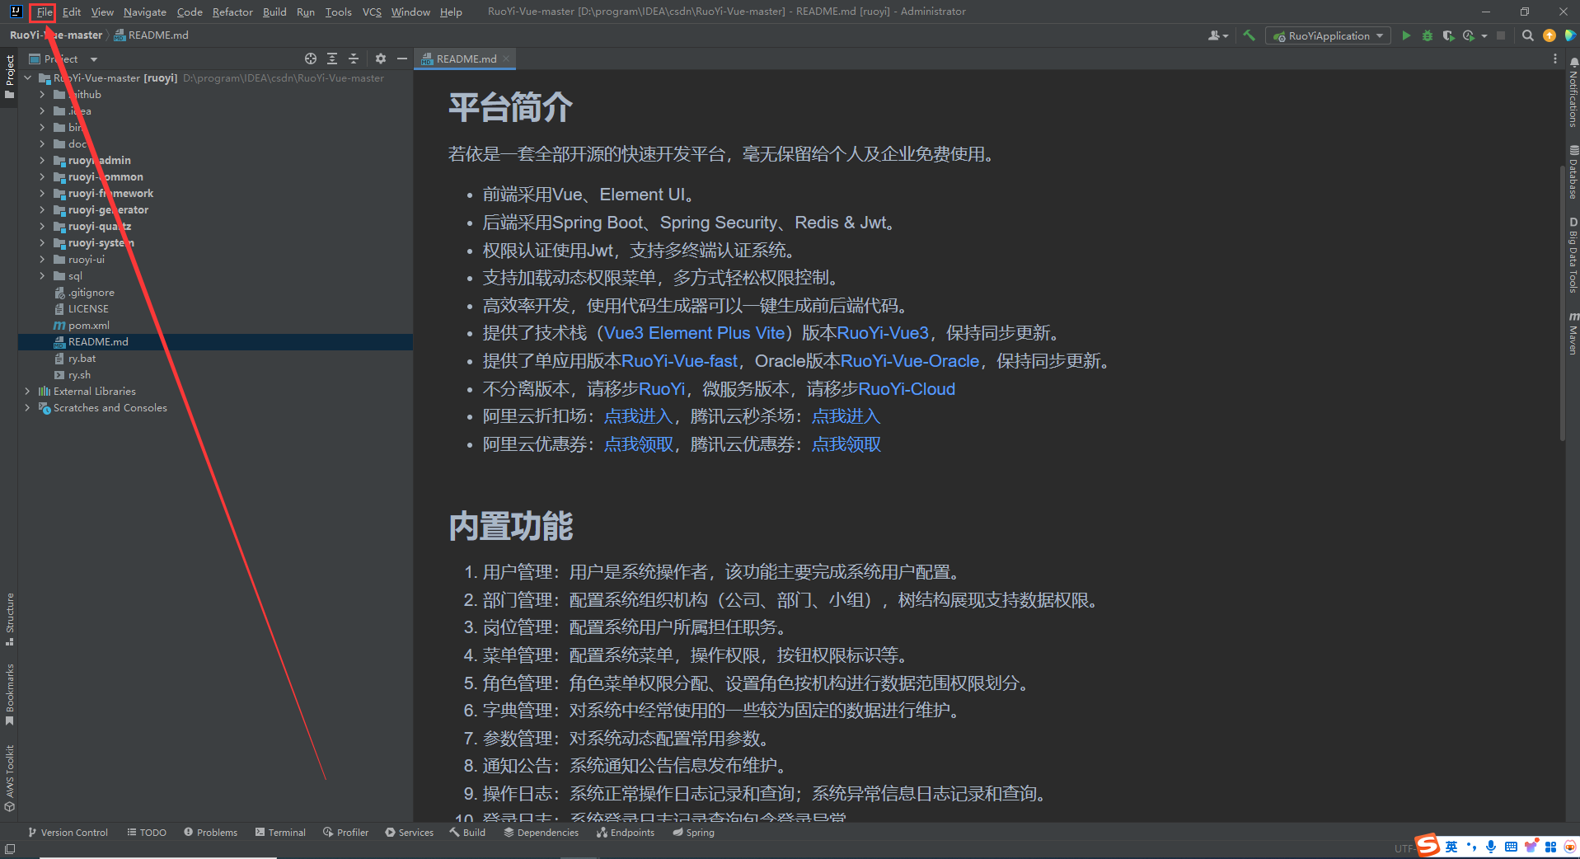This screenshot has height=859, width=1580.
Task: Click the Select Opened File target icon
Action: tap(311, 59)
